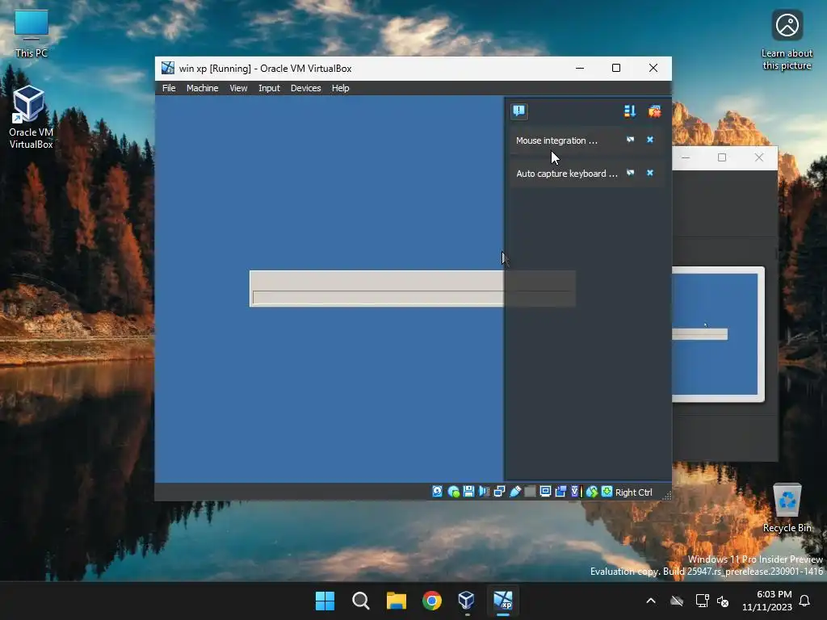Toggle the notification center speech-bubble icon
The height and width of the screenshot is (620, 827).
point(519,111)
